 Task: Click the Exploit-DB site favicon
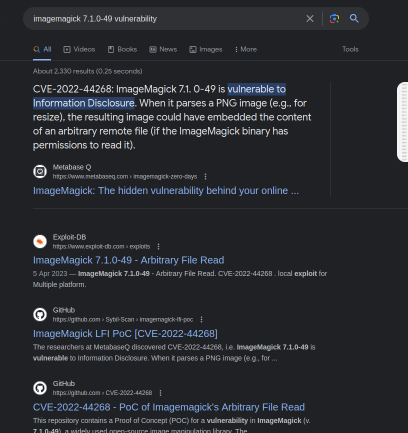point(40,241)
